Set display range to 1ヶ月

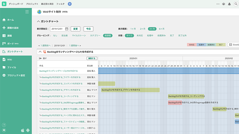[x=133, y=29]
